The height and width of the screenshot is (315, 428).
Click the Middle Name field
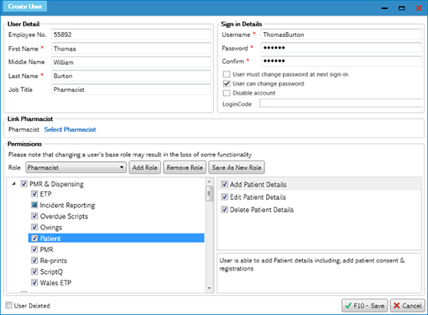pyautogui.click(x=131, y=63)
